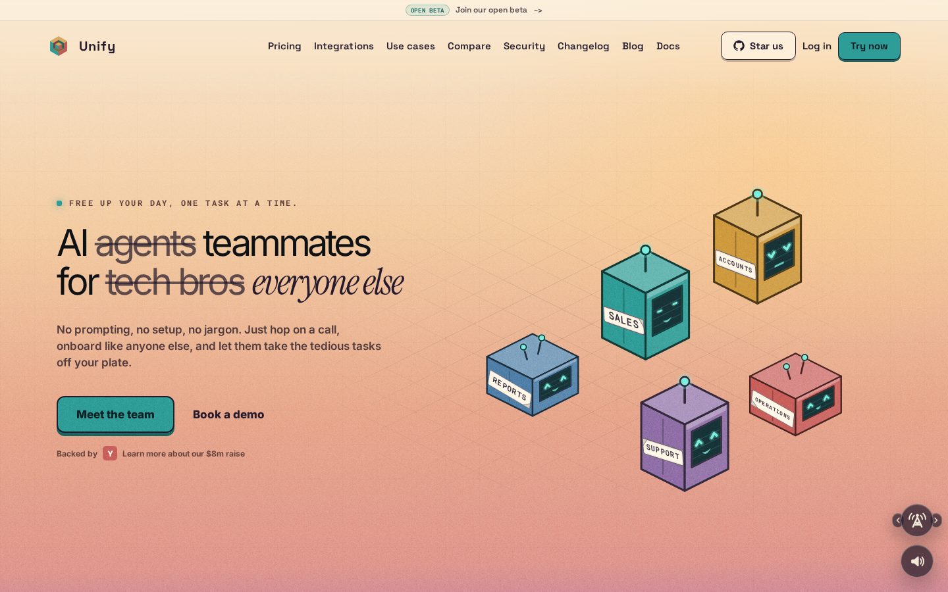Open the Integrations menu item

[344, 46]
